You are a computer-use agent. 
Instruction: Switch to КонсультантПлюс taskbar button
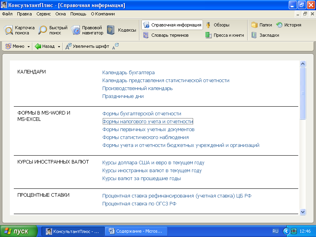pyautogui.click(x=73, y=231)
